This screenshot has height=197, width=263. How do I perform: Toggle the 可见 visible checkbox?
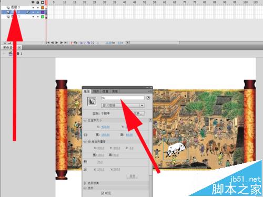tap(103, 193)
